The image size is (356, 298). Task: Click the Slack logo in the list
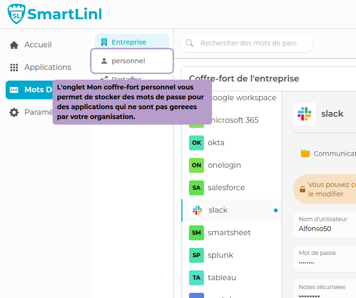197,210
